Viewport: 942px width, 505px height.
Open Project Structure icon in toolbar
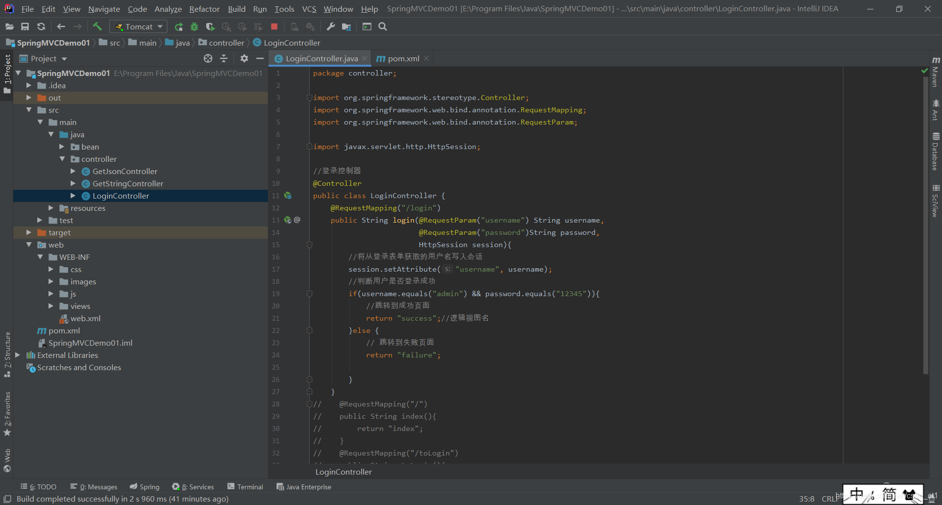[346, 26]
